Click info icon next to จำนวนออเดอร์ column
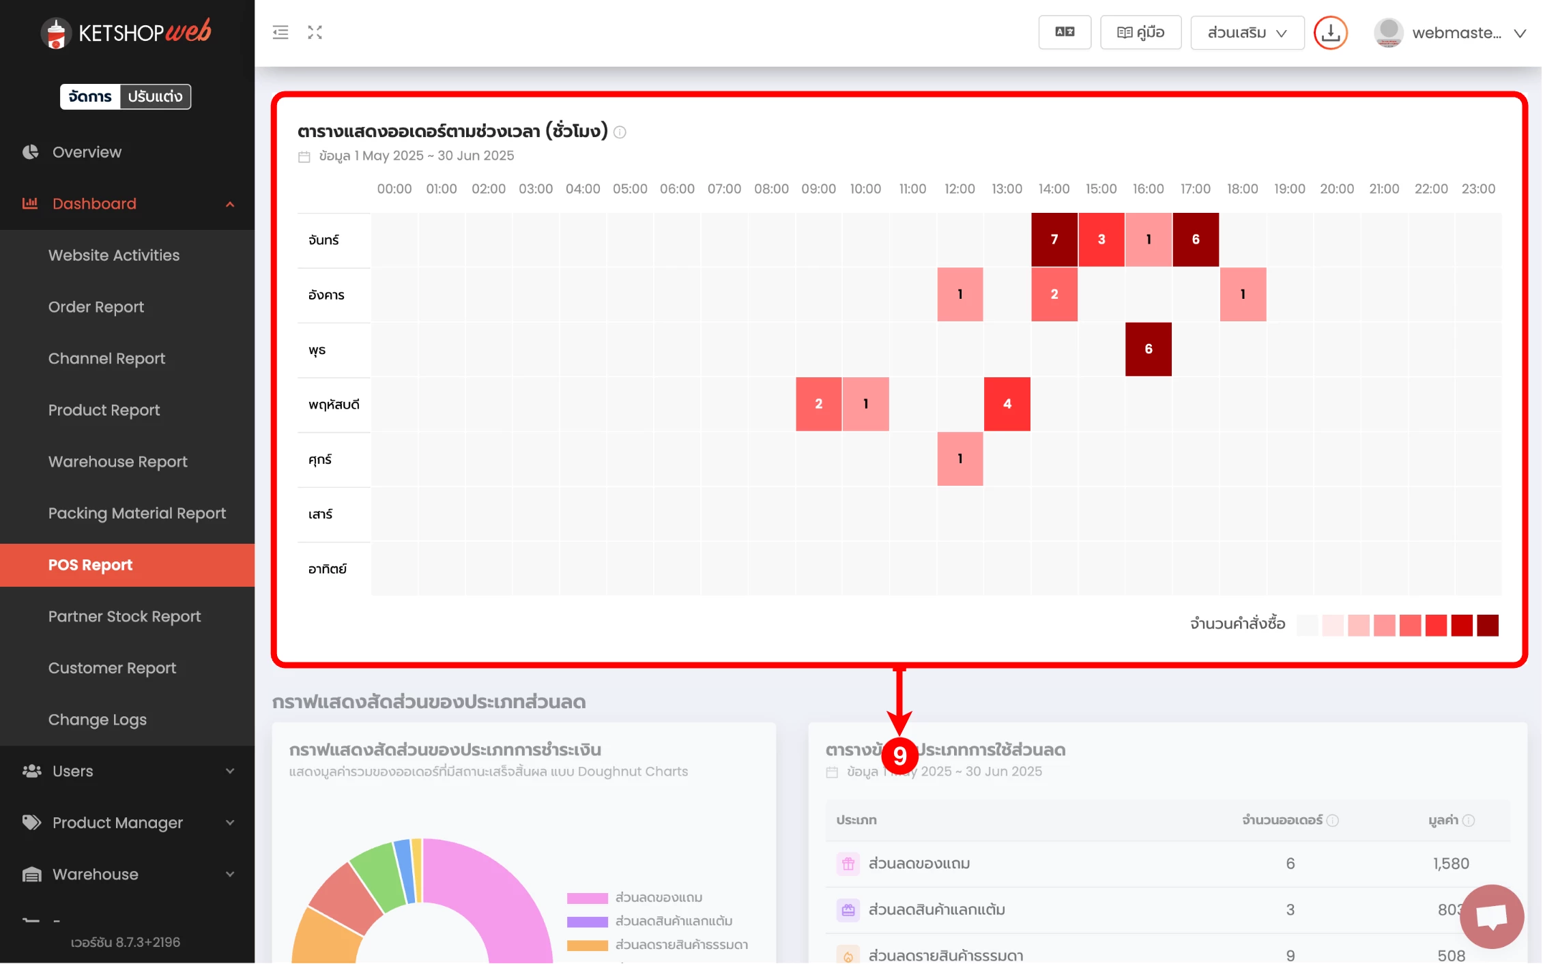 tap(1333, 820)
